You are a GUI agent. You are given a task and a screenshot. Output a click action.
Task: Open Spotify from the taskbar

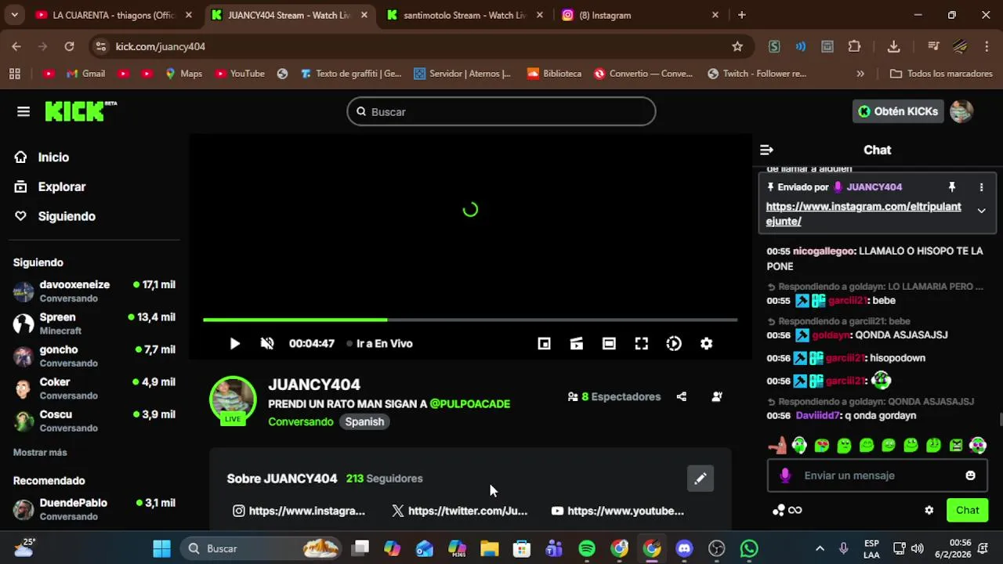click(587, 548)
